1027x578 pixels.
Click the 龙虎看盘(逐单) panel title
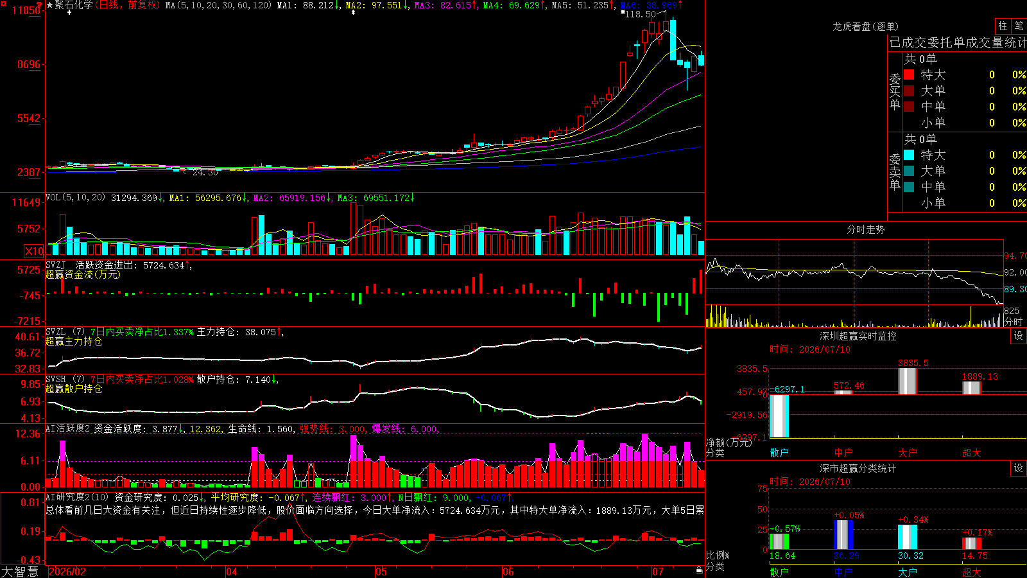click(866, 26)
